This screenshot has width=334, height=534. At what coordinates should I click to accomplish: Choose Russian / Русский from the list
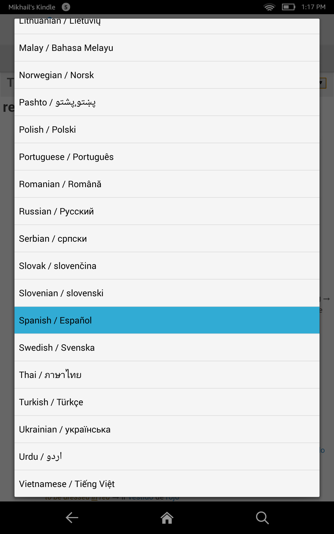(x=167, y=211)
